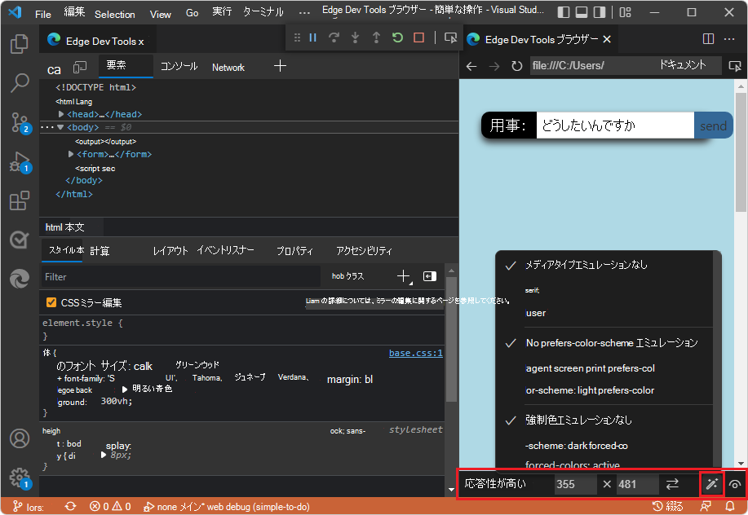748x515 pixels.
Task: Expand the form element node
Action: point(71,154)
